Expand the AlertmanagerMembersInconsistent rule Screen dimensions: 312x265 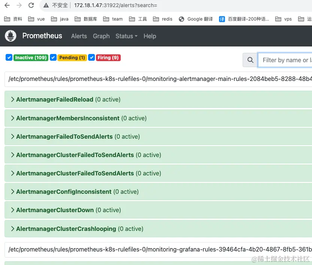(158, 118)
